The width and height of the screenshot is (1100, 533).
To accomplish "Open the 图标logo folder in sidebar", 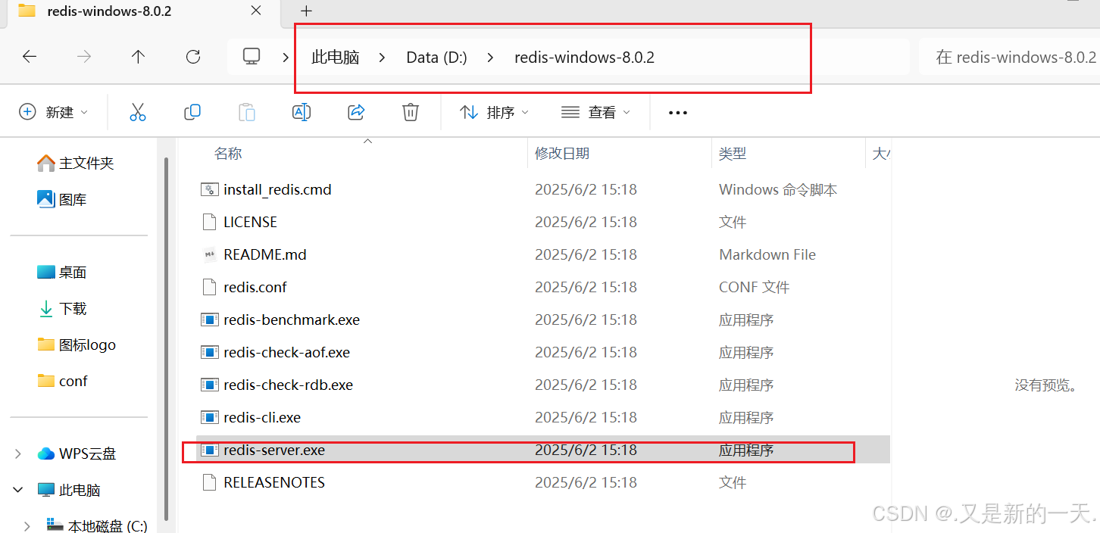I will [77, 344].
